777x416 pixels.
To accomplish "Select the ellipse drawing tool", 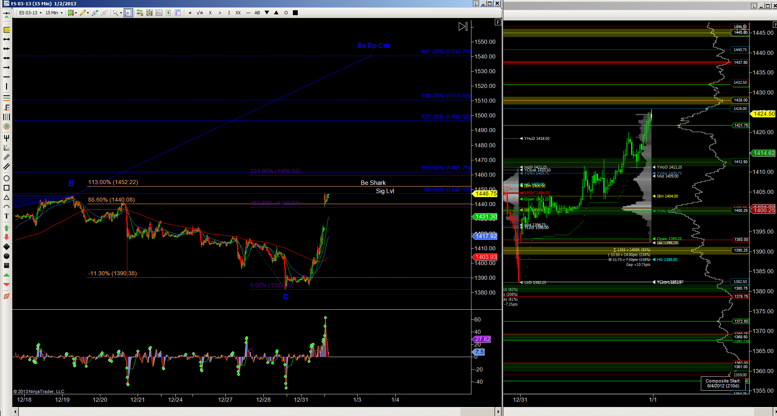I will tap(7, 178).
